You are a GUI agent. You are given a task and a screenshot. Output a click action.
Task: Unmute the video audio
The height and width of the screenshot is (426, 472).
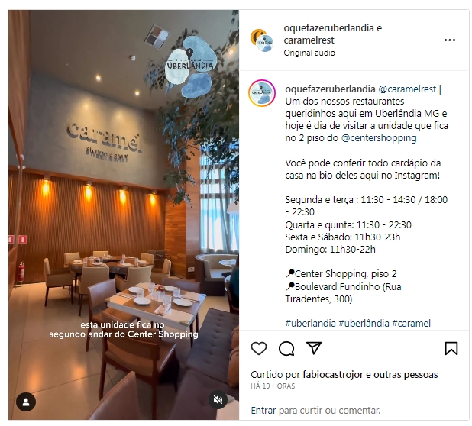pos(218,399)
